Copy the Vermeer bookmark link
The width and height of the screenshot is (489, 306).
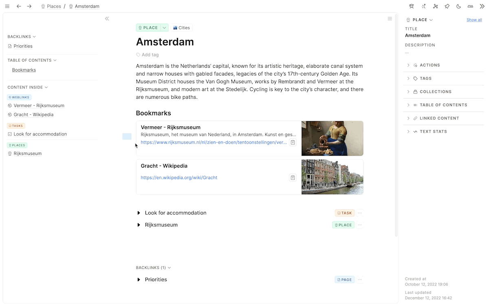[x=293, y=142]
